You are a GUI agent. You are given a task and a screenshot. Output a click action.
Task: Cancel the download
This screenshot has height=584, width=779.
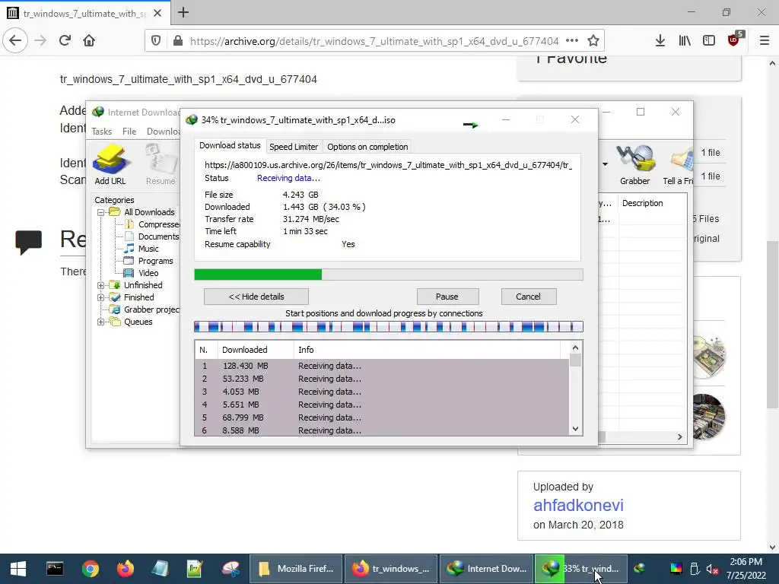coord(529,297)
